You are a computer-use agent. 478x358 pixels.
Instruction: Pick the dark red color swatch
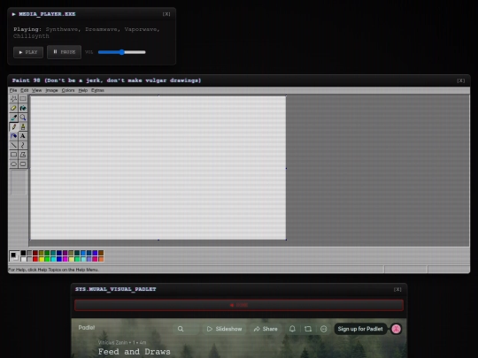click(35, 254)
